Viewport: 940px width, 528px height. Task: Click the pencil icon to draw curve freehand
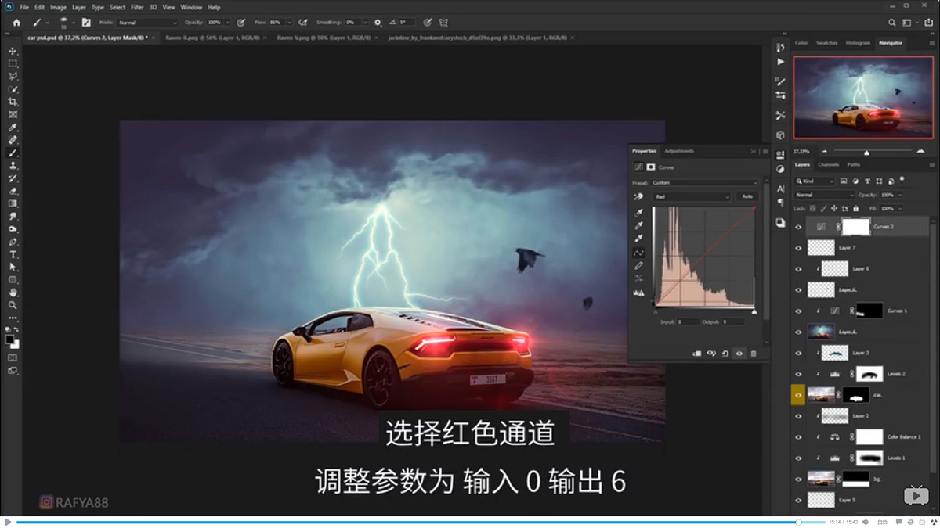click(x=638, y=266)
